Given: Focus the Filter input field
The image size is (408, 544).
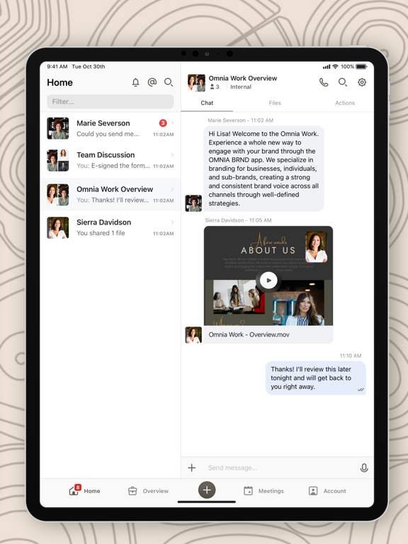Looking at the screenshot, I should coord(110,102).
